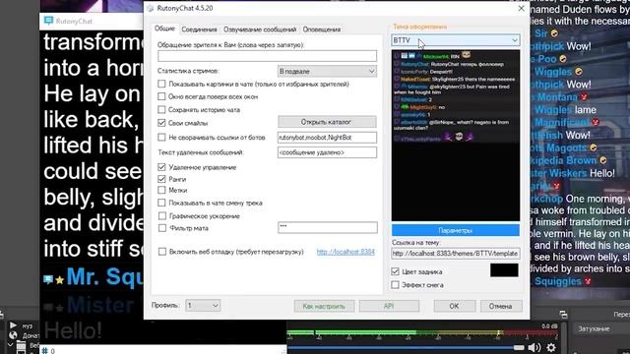Enable 'Эффект снега' checkbox
Screen dimensions: 630x354
click(x=395, y=285)
